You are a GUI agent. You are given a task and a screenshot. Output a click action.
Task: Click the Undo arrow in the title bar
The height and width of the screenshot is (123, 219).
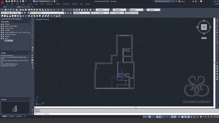coord(26,1)
